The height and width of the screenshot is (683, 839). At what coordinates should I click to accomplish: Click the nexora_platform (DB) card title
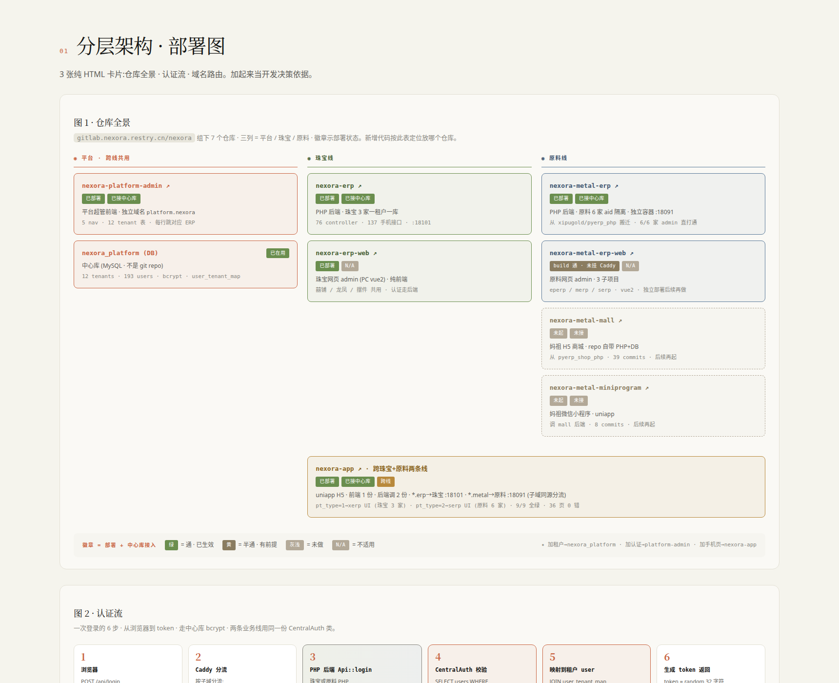(x=120, y=253)
